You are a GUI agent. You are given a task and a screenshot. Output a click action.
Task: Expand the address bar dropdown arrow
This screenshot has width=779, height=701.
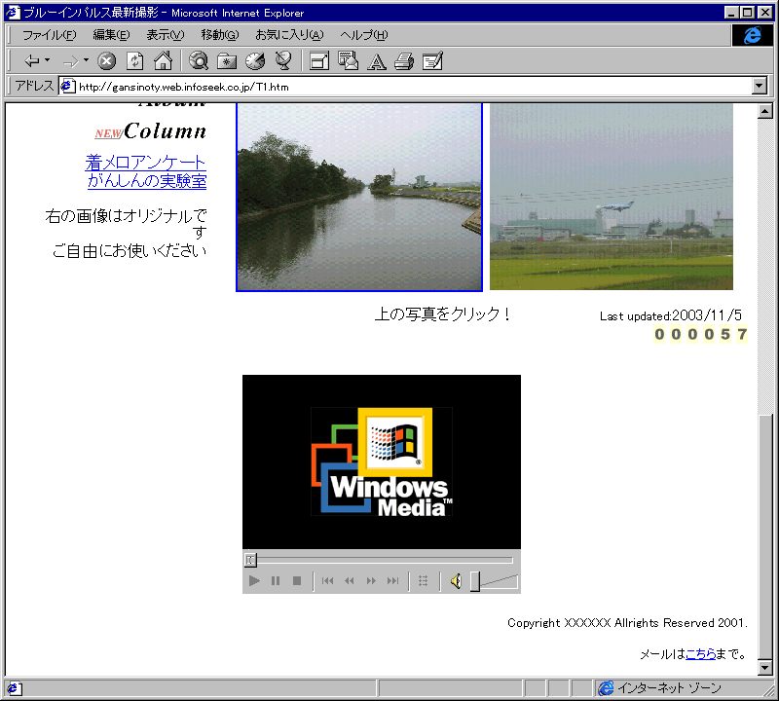[x=760, y=87]
